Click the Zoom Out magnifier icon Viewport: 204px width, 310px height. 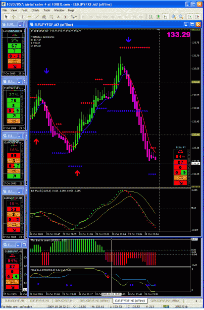(181, 17)
